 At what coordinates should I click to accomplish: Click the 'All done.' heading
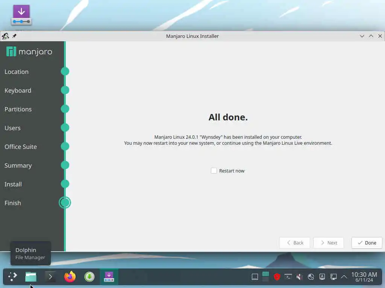click(228, 117)
